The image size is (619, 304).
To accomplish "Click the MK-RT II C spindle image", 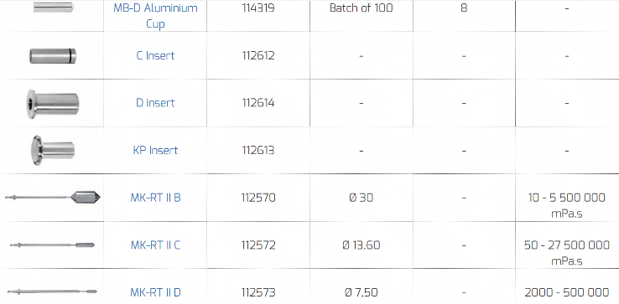I will (53, 245).
